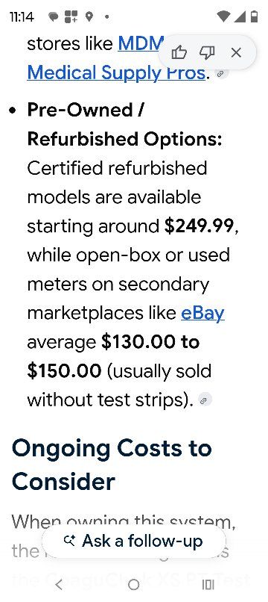This screenshot has height=602, width=268.
Task: Tap the sparkle search icon in follow-up bar
Action: click(x=70, y=541)
